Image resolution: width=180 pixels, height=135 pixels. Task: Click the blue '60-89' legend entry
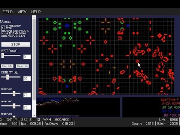[171, 111]
